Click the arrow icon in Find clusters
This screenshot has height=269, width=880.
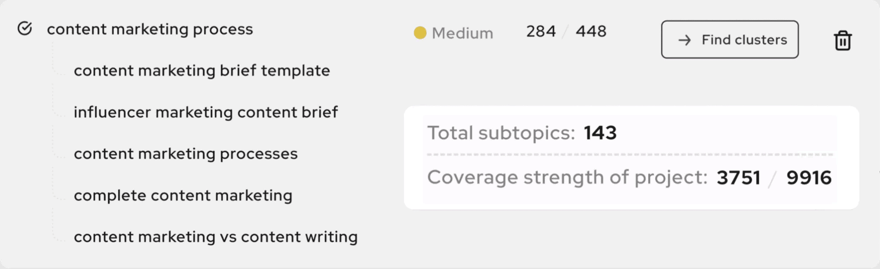click(684, 40)
